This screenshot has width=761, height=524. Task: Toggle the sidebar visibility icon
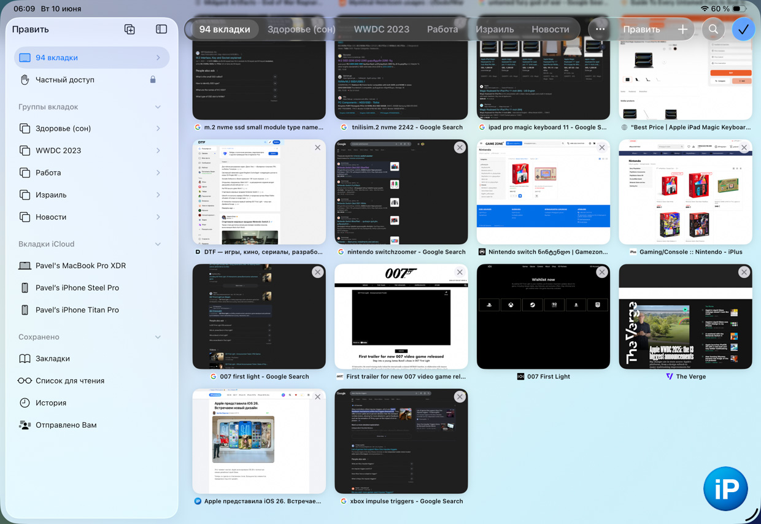[x=161, y=29]
